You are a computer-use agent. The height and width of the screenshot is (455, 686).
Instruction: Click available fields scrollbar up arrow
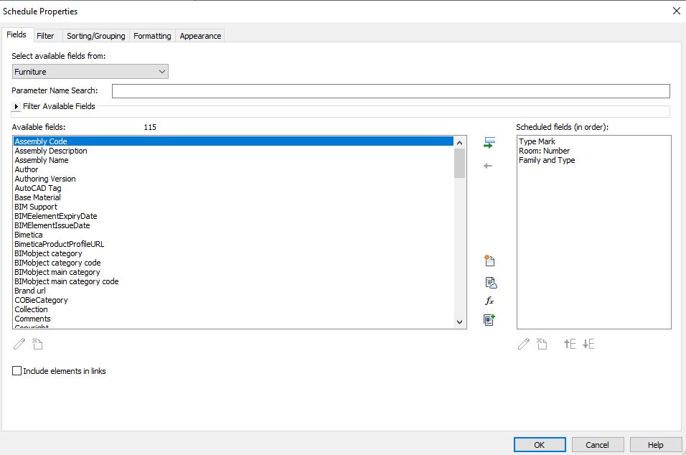pyautogui.click(x=459, y=143)
